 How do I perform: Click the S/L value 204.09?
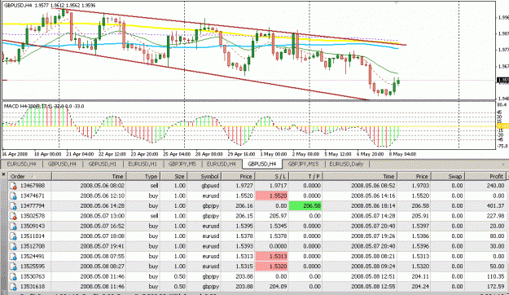278,287
